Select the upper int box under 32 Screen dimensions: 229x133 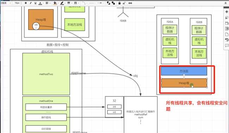(x=114, y=107)
